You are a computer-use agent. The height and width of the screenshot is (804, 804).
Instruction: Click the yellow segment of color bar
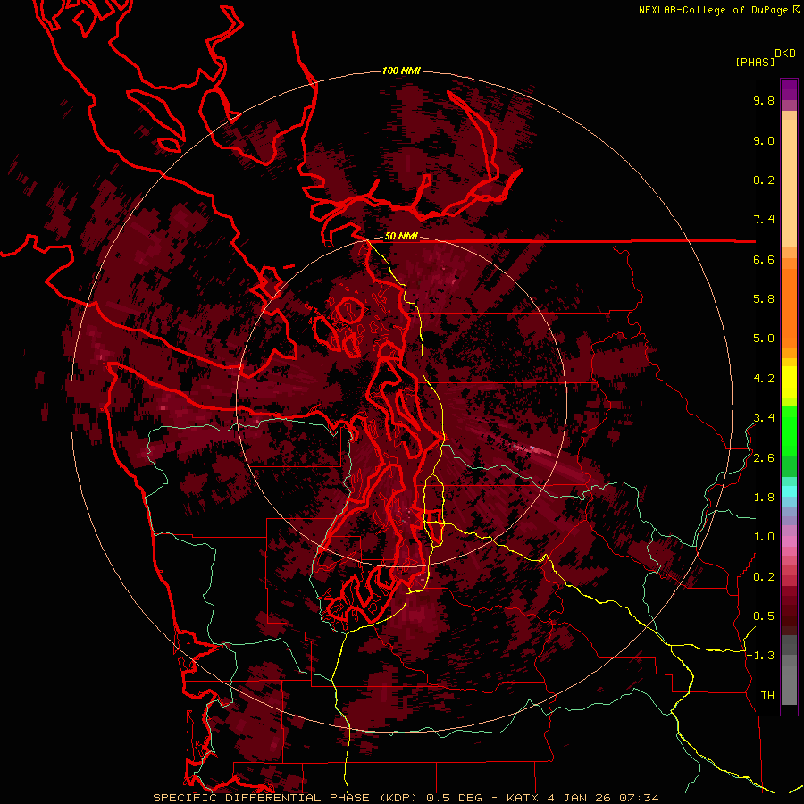789,382
